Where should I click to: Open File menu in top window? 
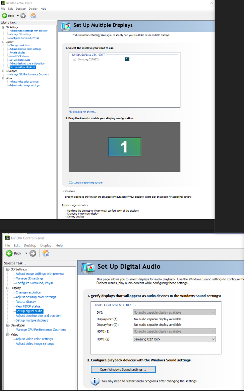tap(3, 9)
